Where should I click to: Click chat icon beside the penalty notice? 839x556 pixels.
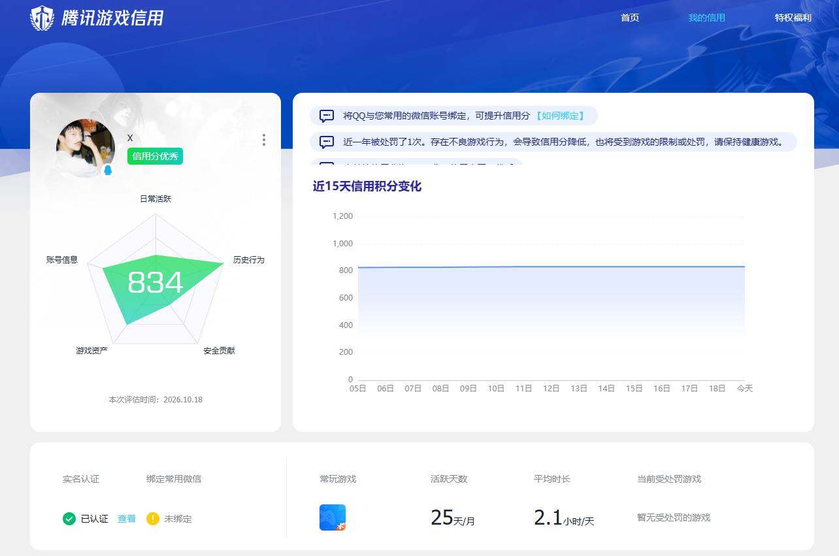(x=327, y=142)
